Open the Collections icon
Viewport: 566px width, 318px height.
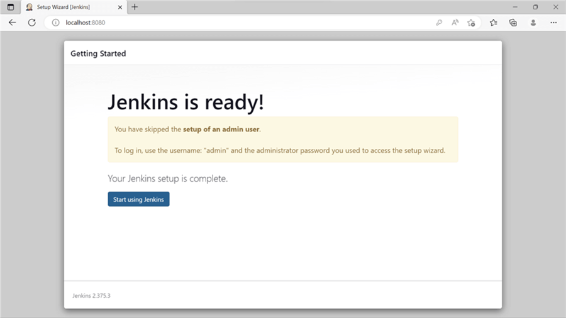pyautogui.click(x=513, y=23)
